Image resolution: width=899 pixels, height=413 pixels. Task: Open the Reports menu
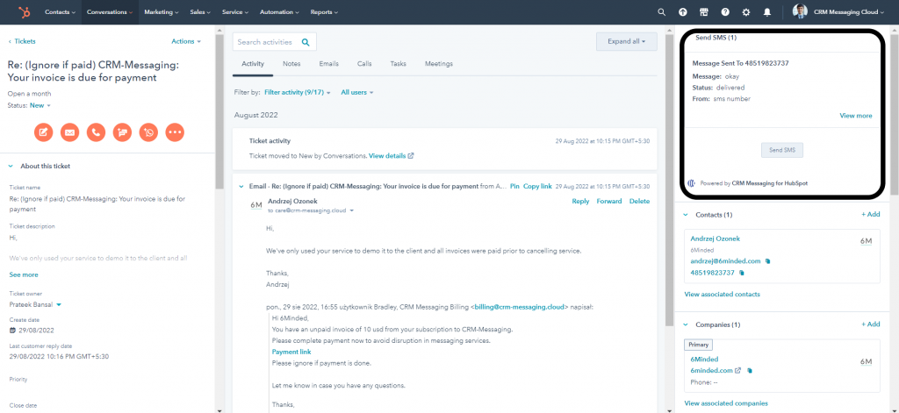[x=324, y=12]
